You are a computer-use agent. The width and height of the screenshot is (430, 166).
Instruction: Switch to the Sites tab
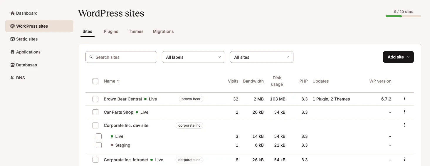point(88,31)
